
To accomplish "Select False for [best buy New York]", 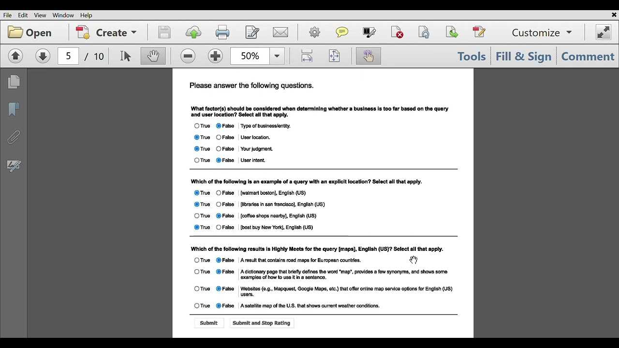I will pos(219,227).
